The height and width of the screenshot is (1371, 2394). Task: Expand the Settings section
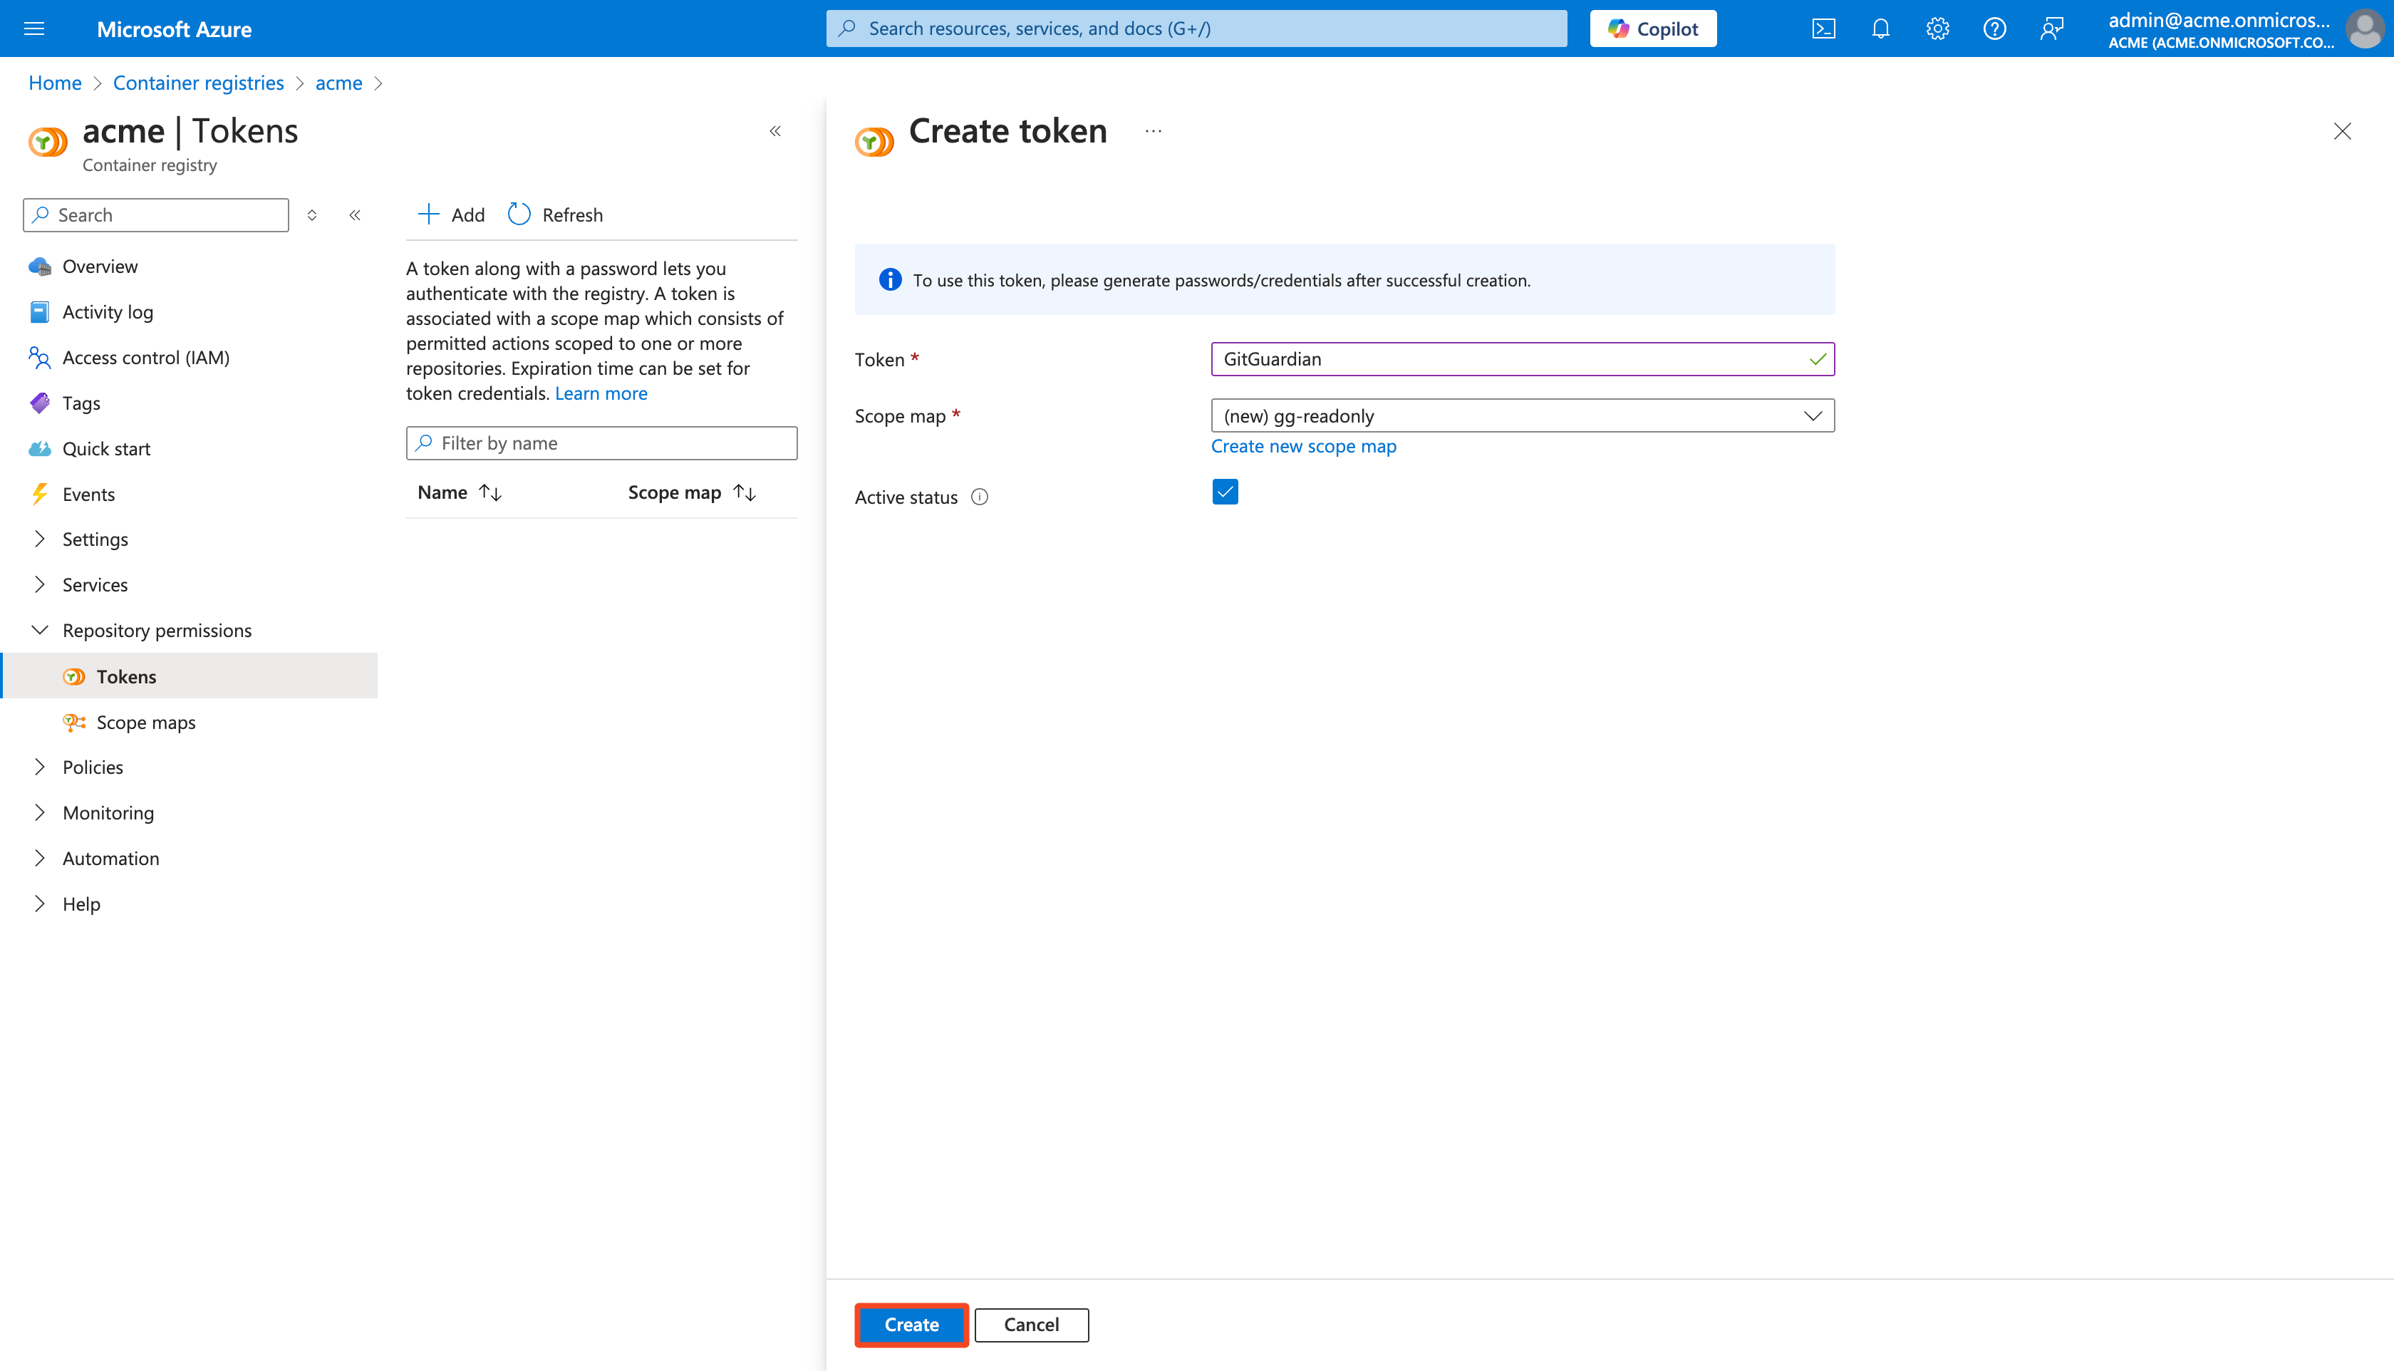[39, 539]
